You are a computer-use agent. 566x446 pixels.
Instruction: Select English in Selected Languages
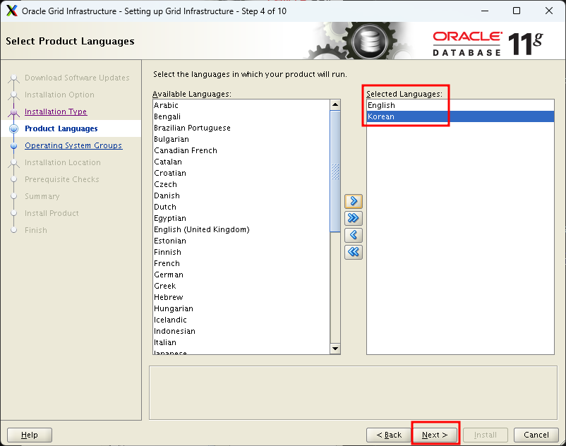[x=460, y=105]
